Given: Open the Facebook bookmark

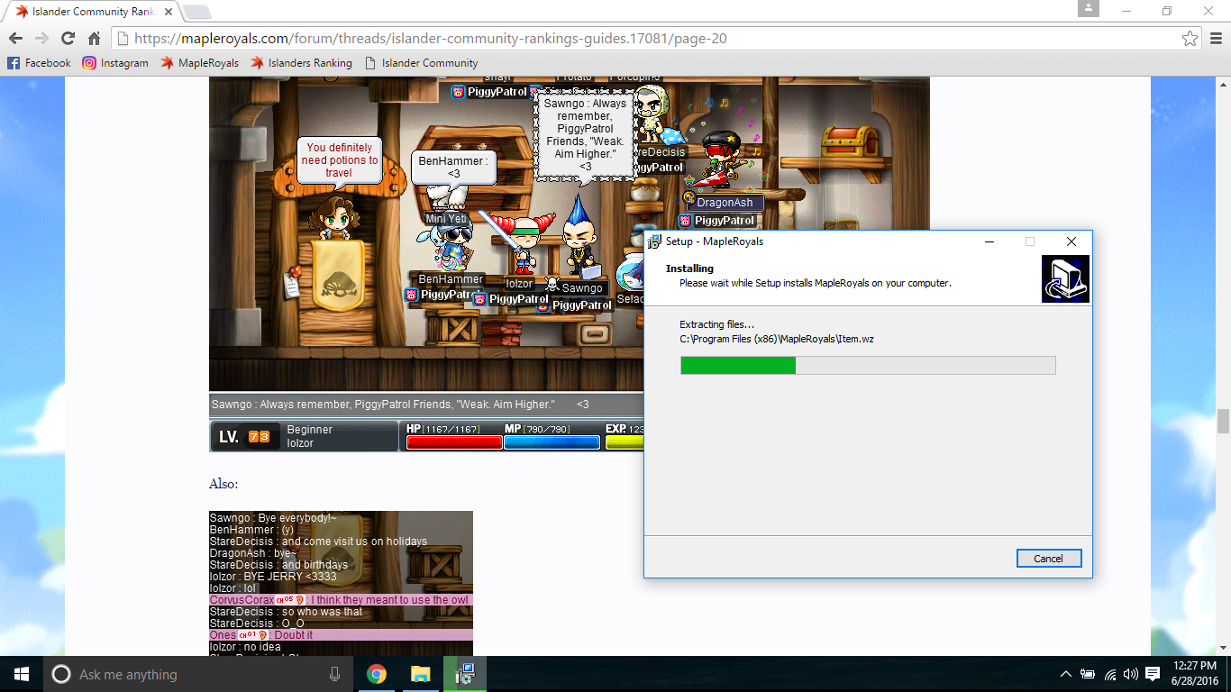Looking at the screenshot, I should [39, 63].
